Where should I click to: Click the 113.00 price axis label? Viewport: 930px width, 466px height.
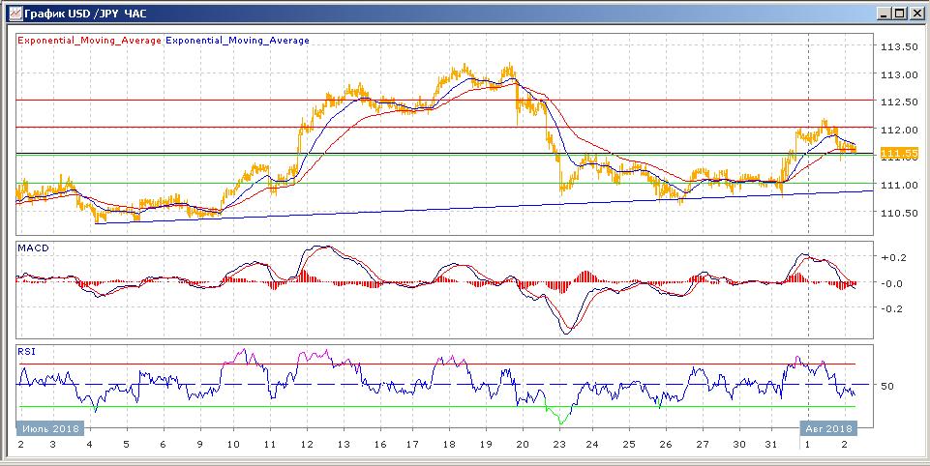click(897, 74)
